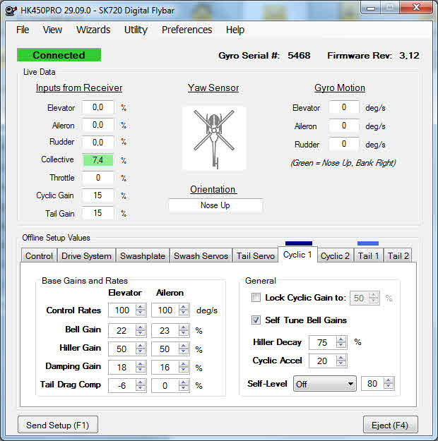The width and height of the screenshot is (438, 441).
Task: Enable Lock Cyclic Gain checkbox
Action: tap(256, 298)
